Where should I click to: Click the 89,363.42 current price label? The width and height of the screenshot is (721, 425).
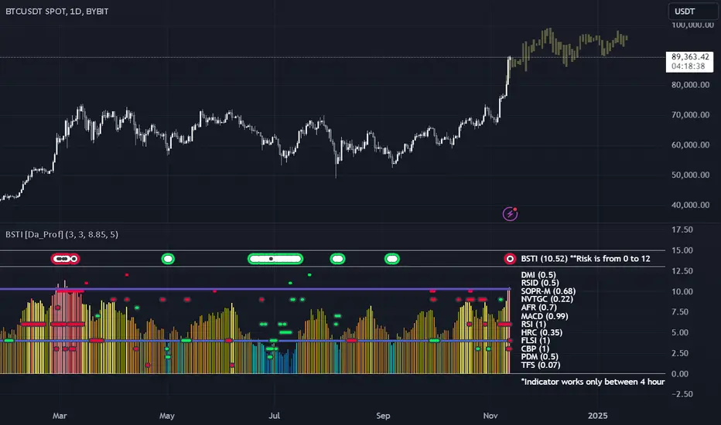tap(690, 61)
